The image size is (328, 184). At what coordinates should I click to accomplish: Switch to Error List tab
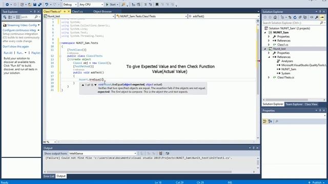click(49, 176)
